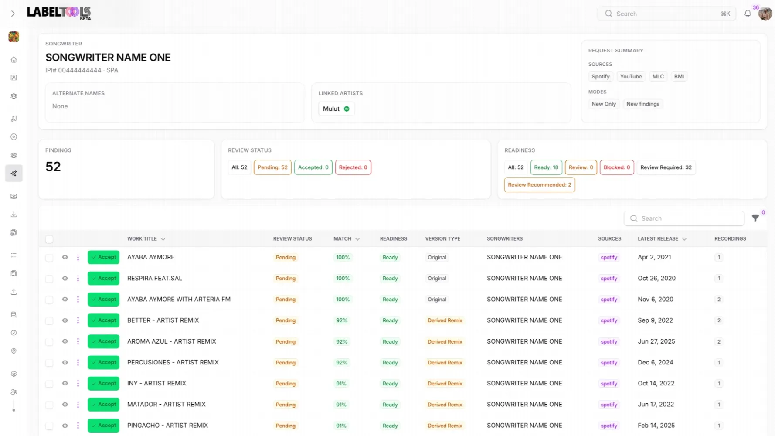775x436 pixels.
Task: Click the findings table Search field
Action: coord(684,218)
